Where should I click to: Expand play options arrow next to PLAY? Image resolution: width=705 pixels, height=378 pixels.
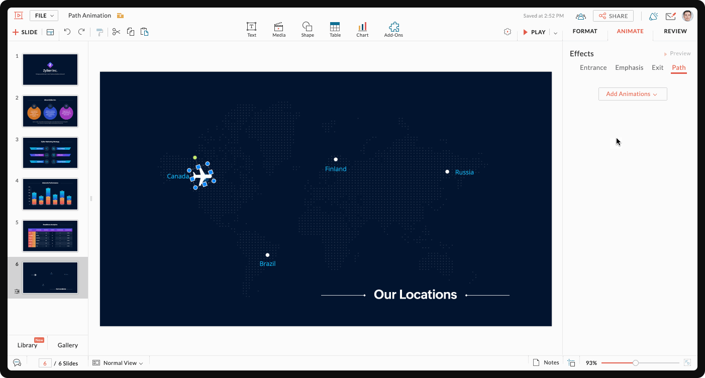(555, 33)
